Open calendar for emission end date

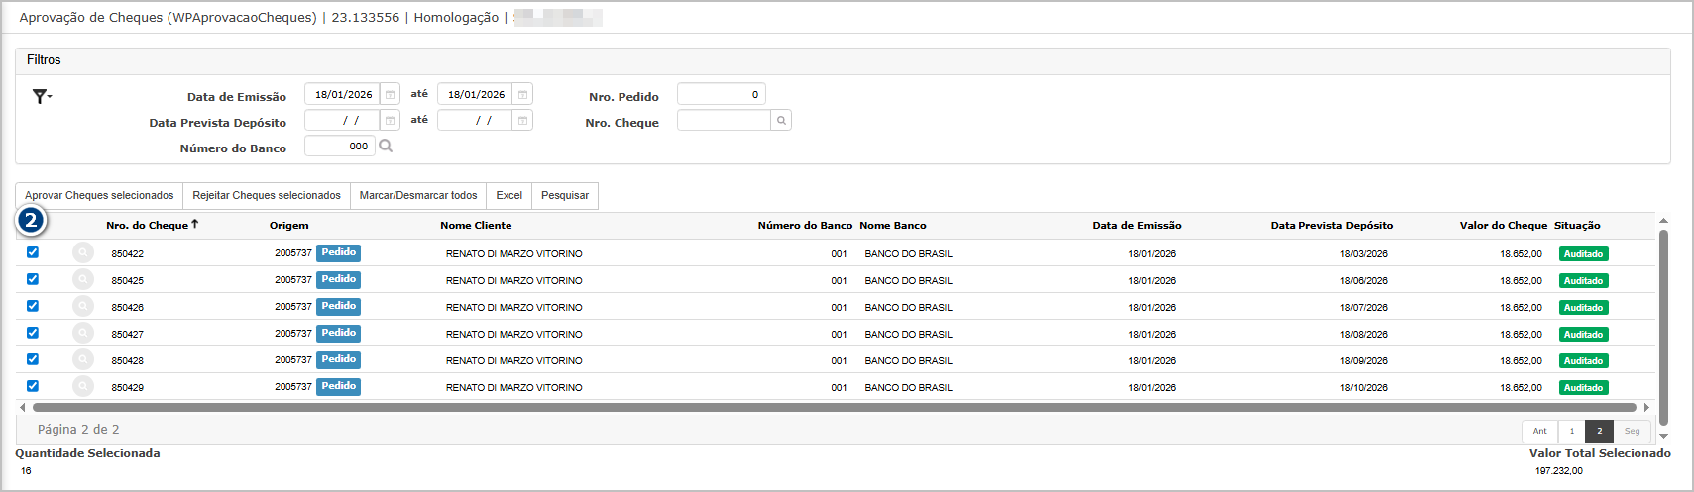tap(522, 95)
